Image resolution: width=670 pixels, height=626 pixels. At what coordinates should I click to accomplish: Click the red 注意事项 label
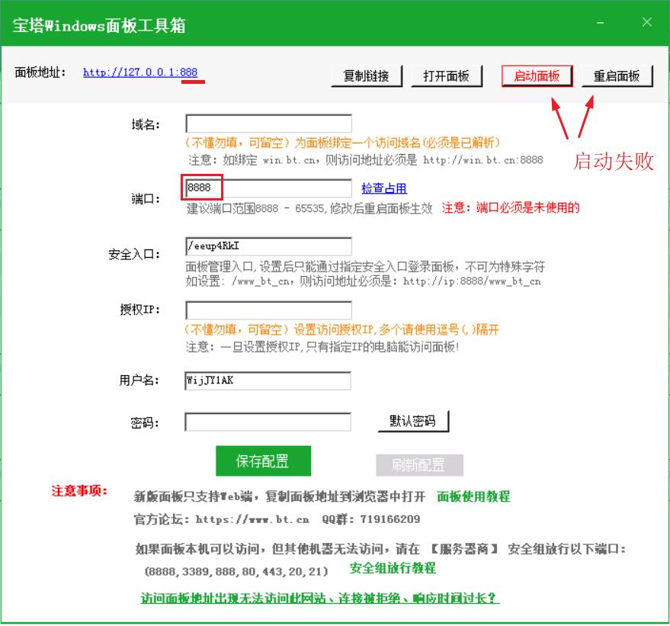pyautogui.click(x=79, y=491)
